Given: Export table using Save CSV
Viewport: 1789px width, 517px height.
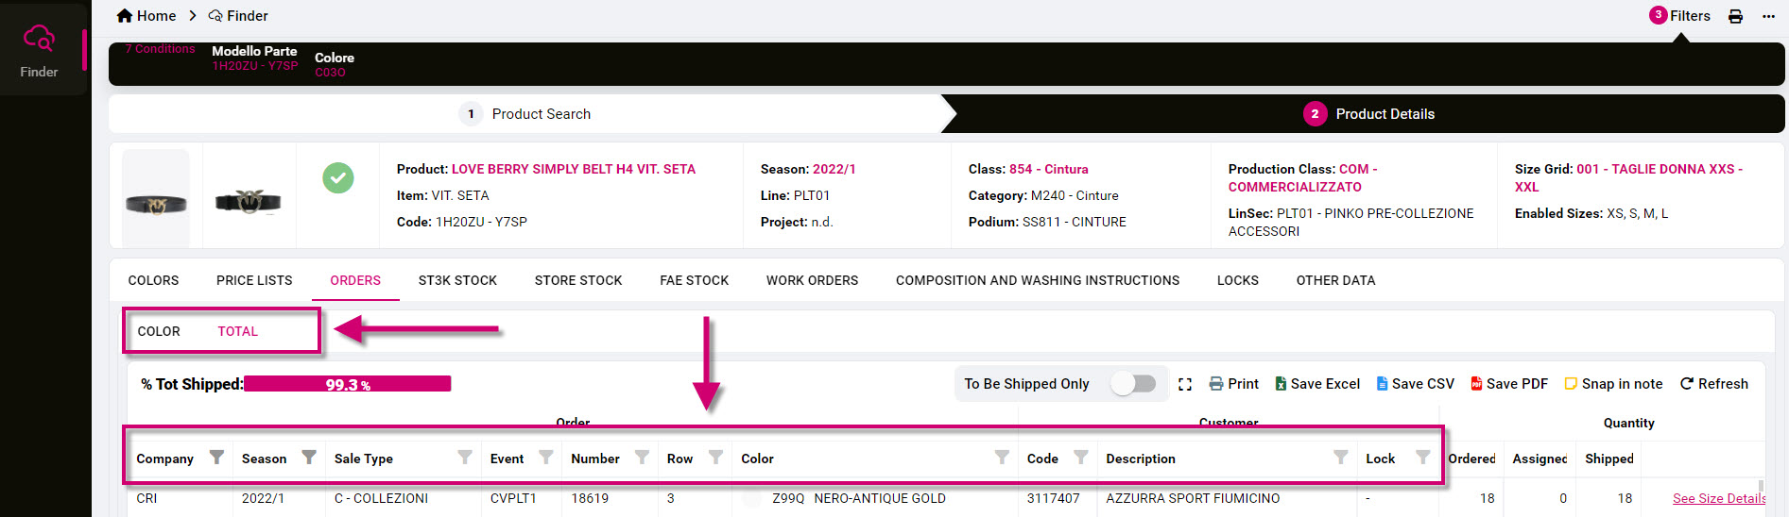Looking at the screenshot, I should pyautogui.click(x=1383, y=384).
